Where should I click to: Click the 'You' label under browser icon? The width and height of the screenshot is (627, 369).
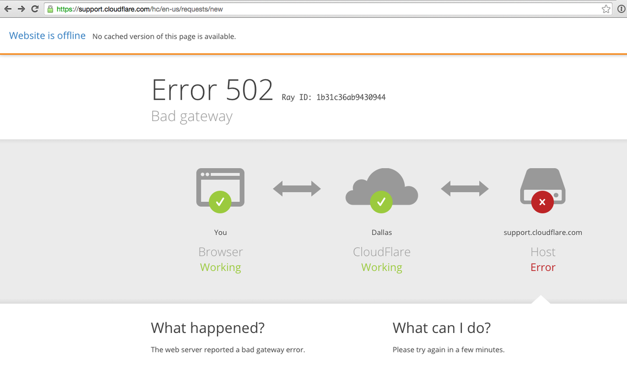[220, 232]
